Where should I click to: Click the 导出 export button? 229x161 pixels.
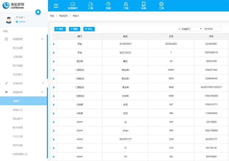click(89, 29)
